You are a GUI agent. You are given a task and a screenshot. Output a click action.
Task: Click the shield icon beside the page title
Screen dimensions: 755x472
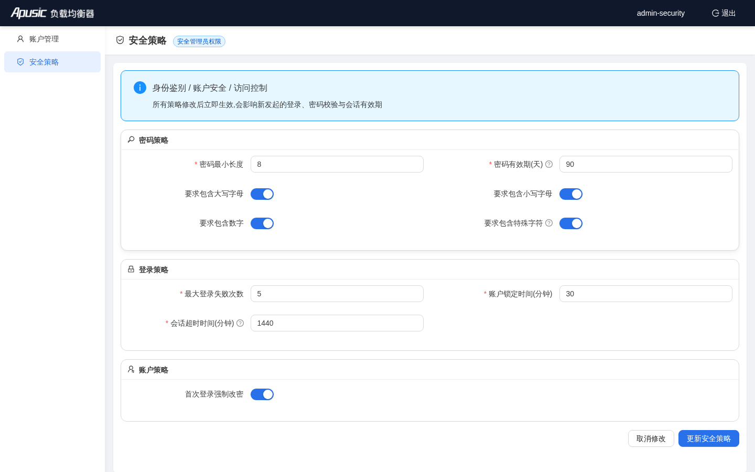120,40
